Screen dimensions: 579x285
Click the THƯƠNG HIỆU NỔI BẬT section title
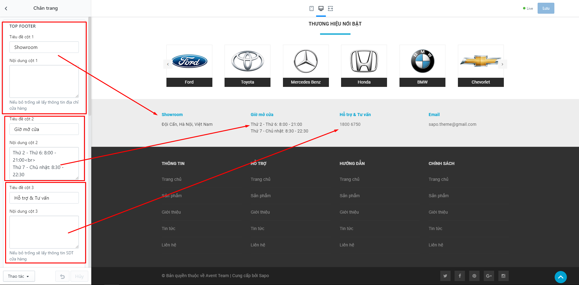335,24
